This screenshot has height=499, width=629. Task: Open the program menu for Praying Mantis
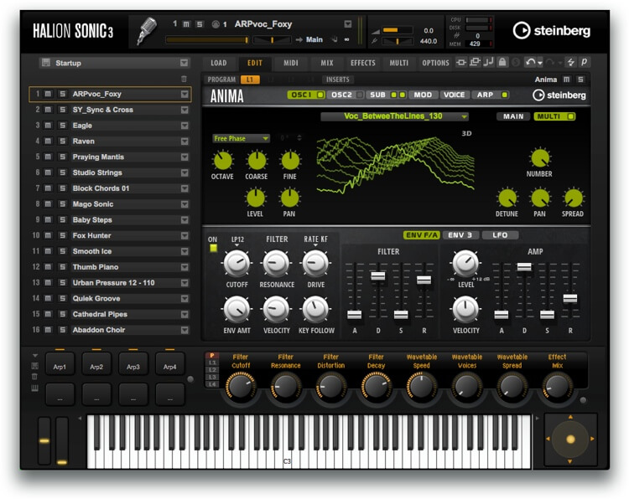point(185,157)
